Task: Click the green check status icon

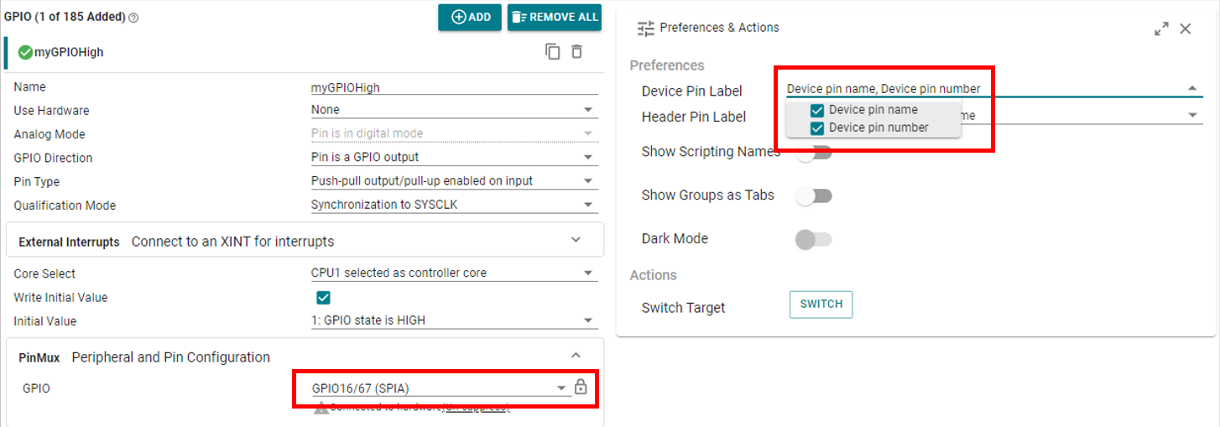Action: 25,53
